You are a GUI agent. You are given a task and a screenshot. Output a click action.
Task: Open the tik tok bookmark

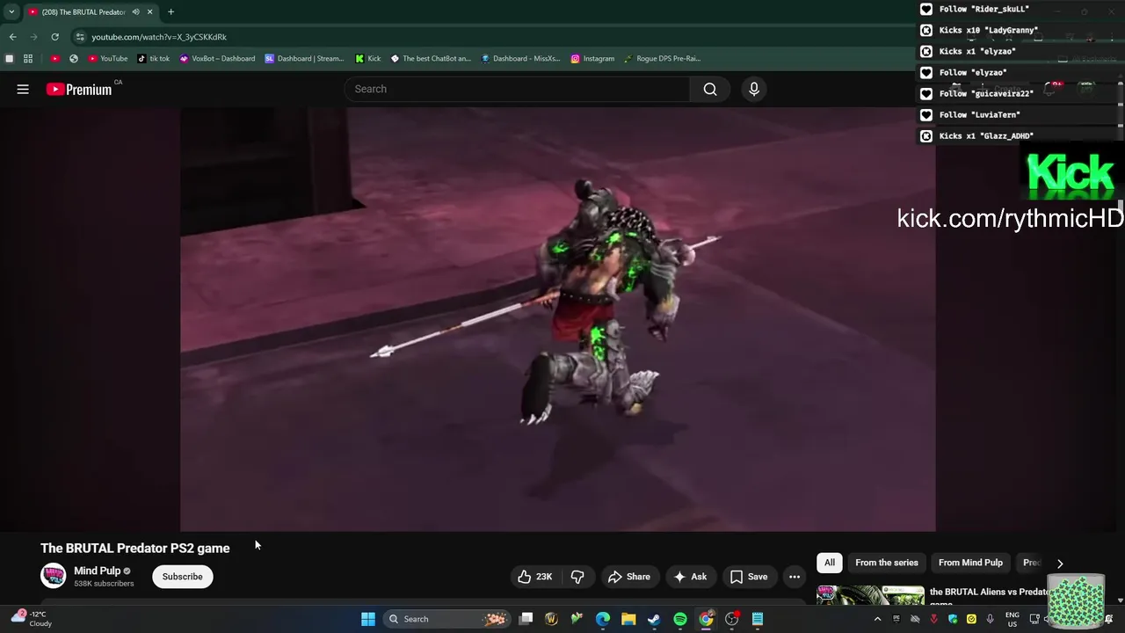[154, 59]
